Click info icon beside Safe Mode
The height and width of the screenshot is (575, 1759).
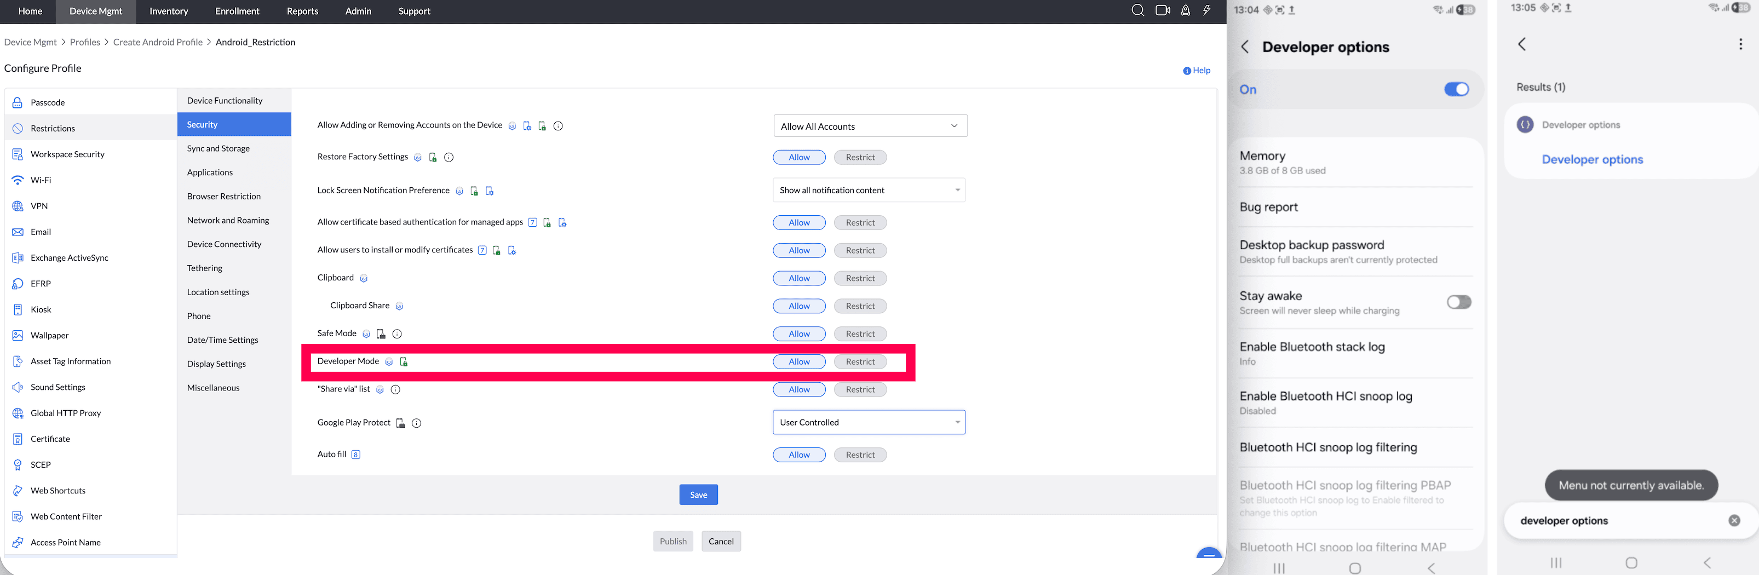(x=396, y=334)
